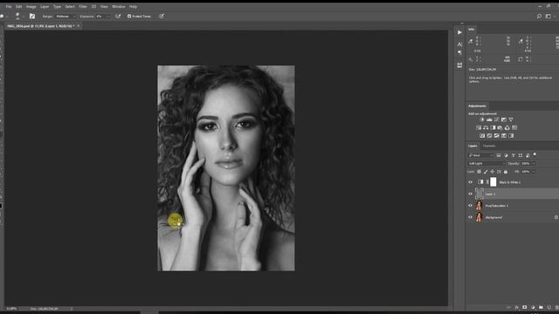Hide the Black & White 1 layer

(x=470, y=182)
